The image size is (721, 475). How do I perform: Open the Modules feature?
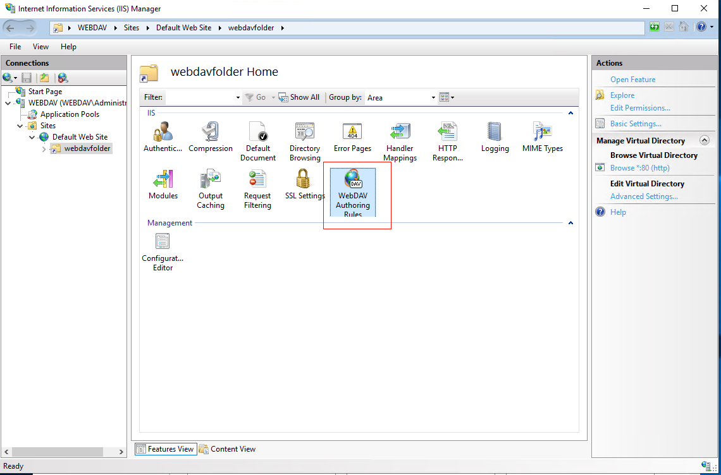[x=163, y=184]
